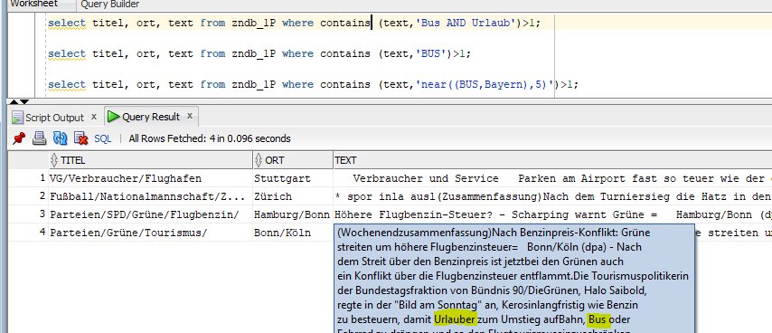Screen dimensions: 772x333
Task: Open the SQL link in results toolbar
Action: tap(103, 139)
